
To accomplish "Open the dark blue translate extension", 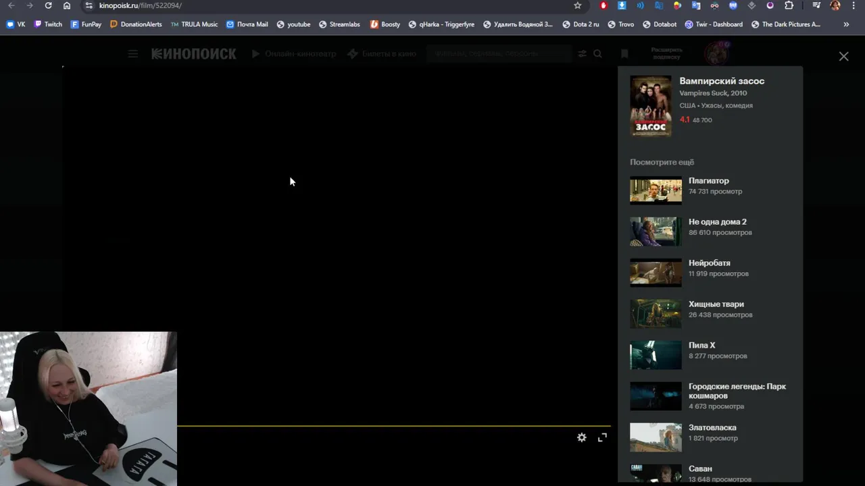I will [x=659, y=5].
